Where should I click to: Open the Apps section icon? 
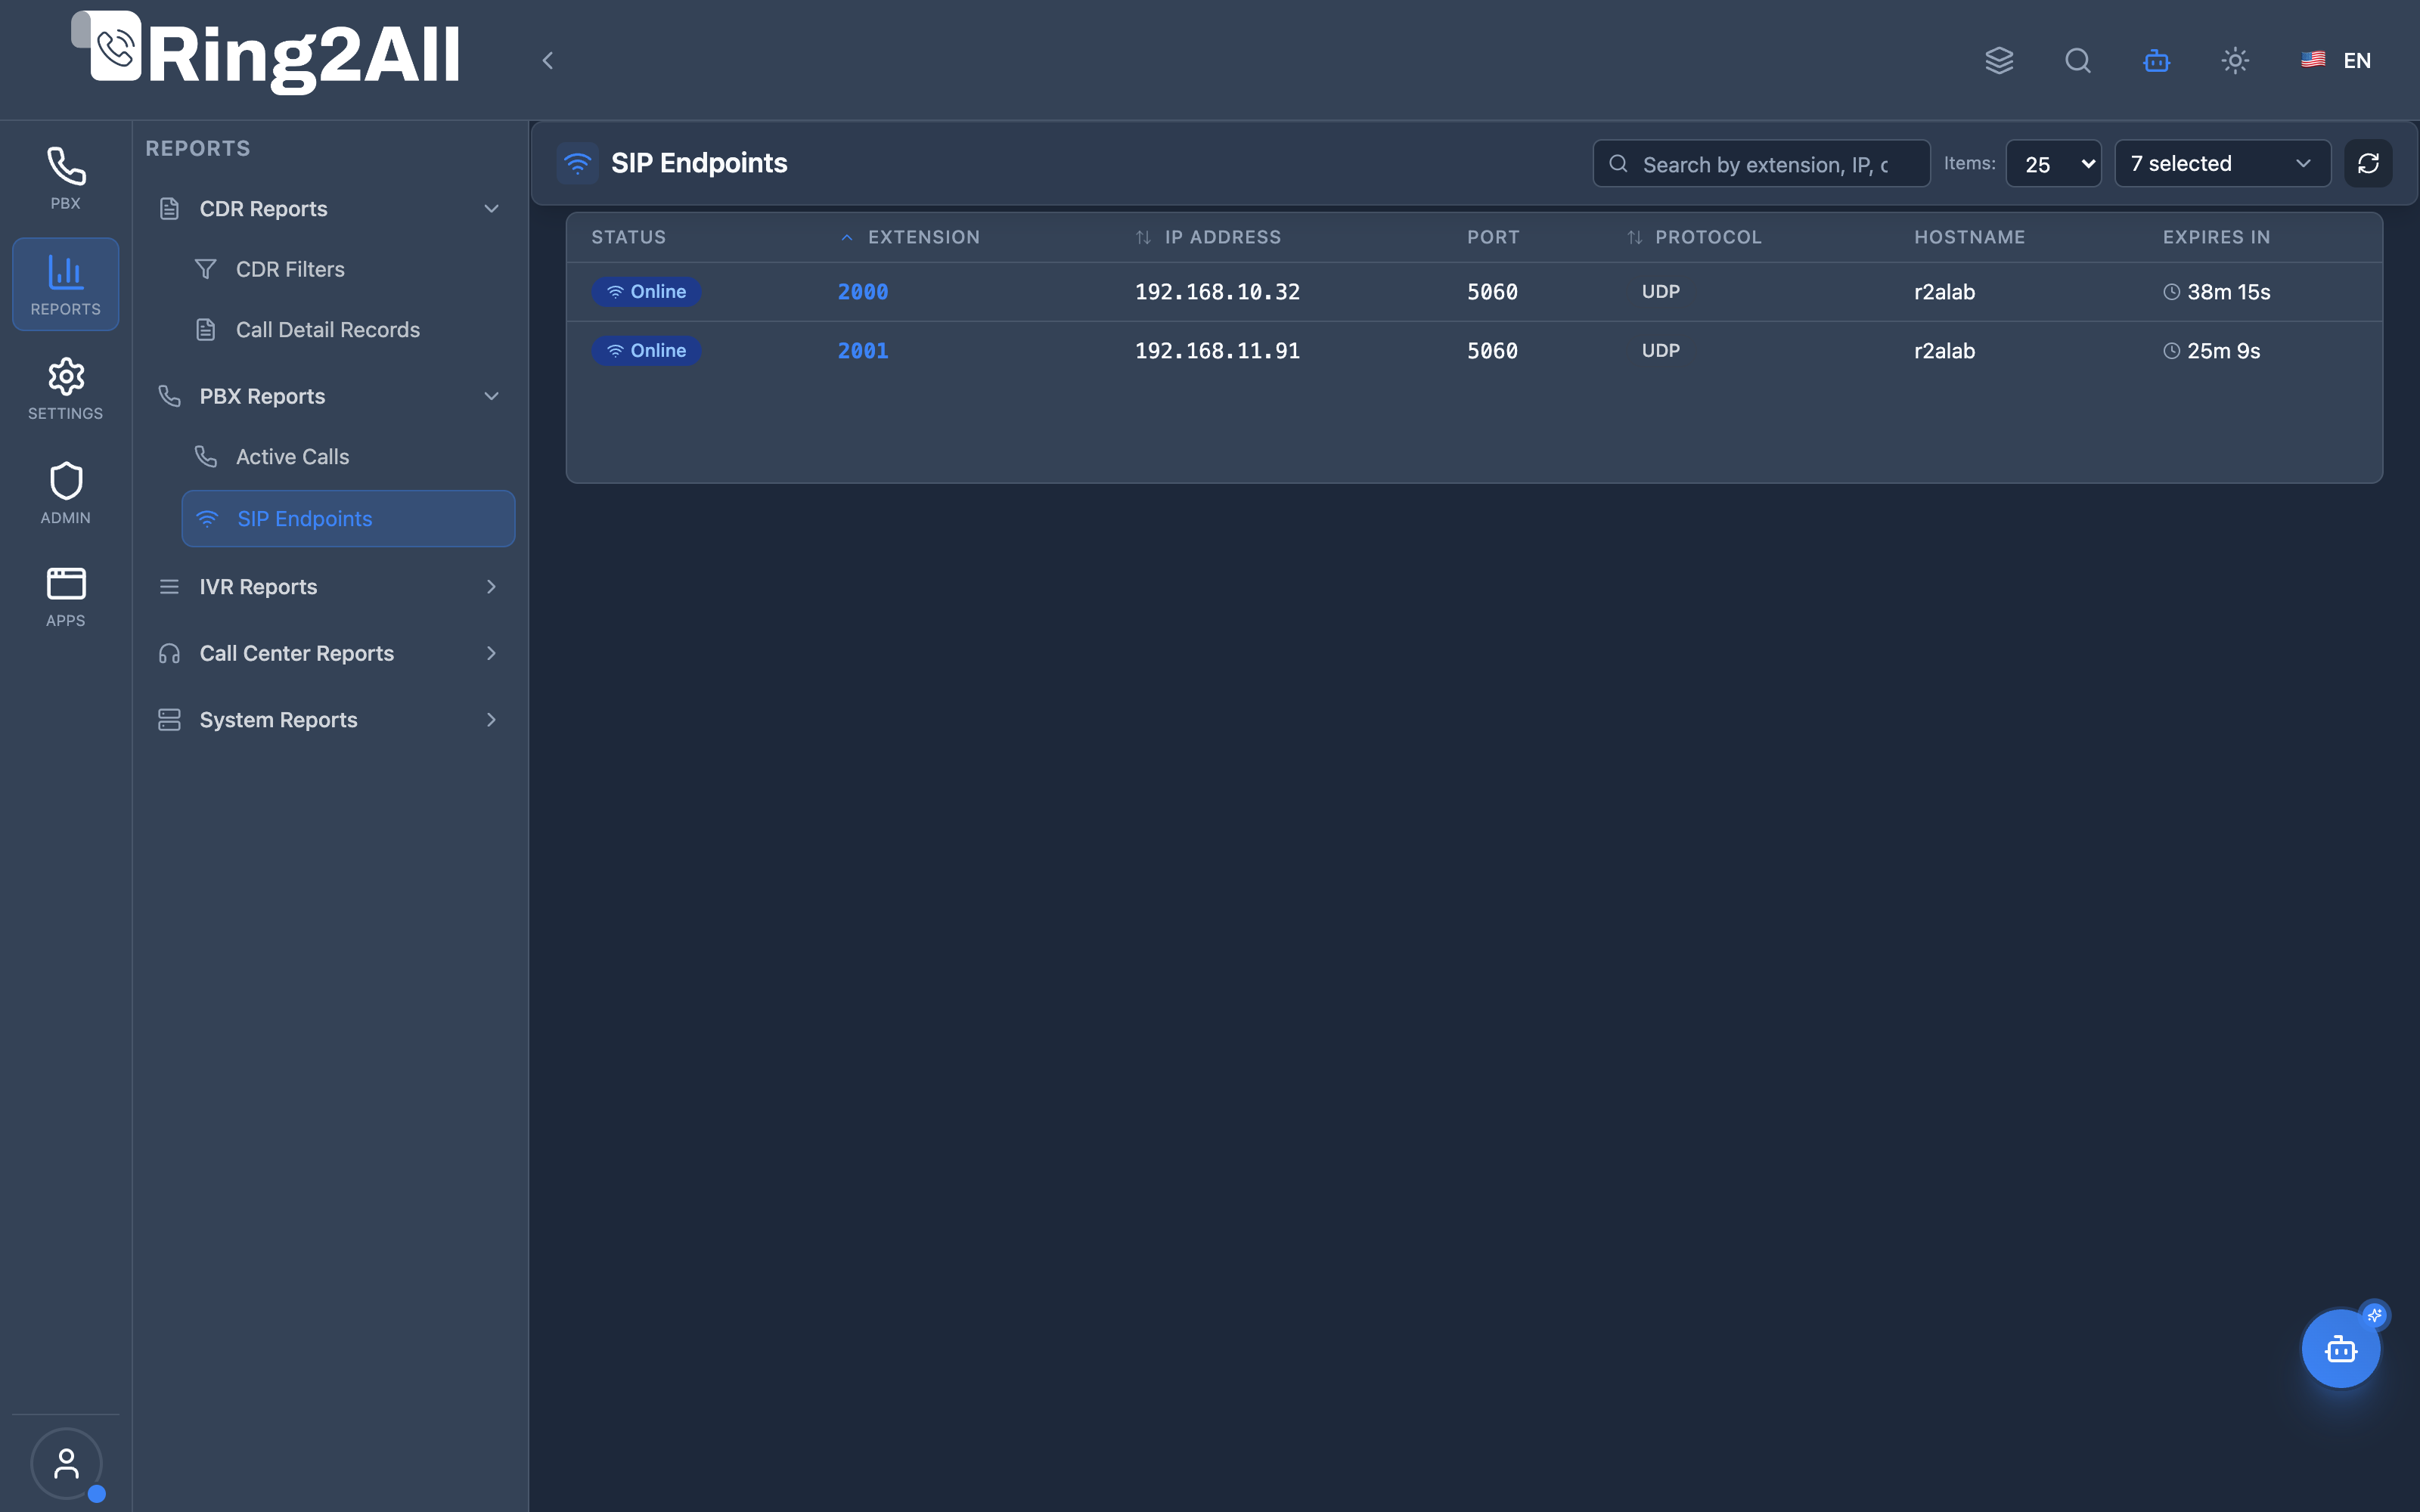[x=65, y=597]
